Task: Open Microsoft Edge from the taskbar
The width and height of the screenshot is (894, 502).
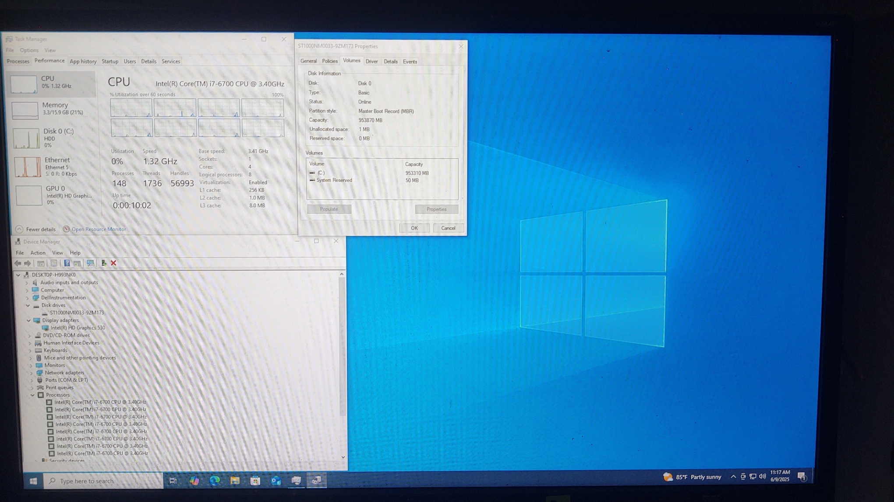Action: tap(215, 481)
